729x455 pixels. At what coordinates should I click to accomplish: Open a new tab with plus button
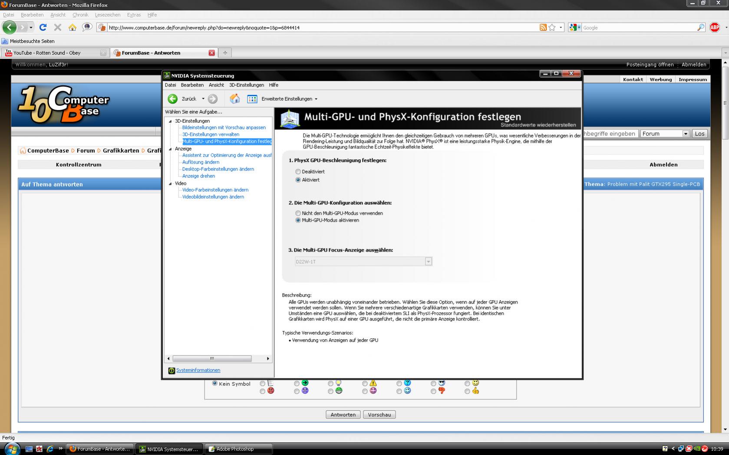225,52
